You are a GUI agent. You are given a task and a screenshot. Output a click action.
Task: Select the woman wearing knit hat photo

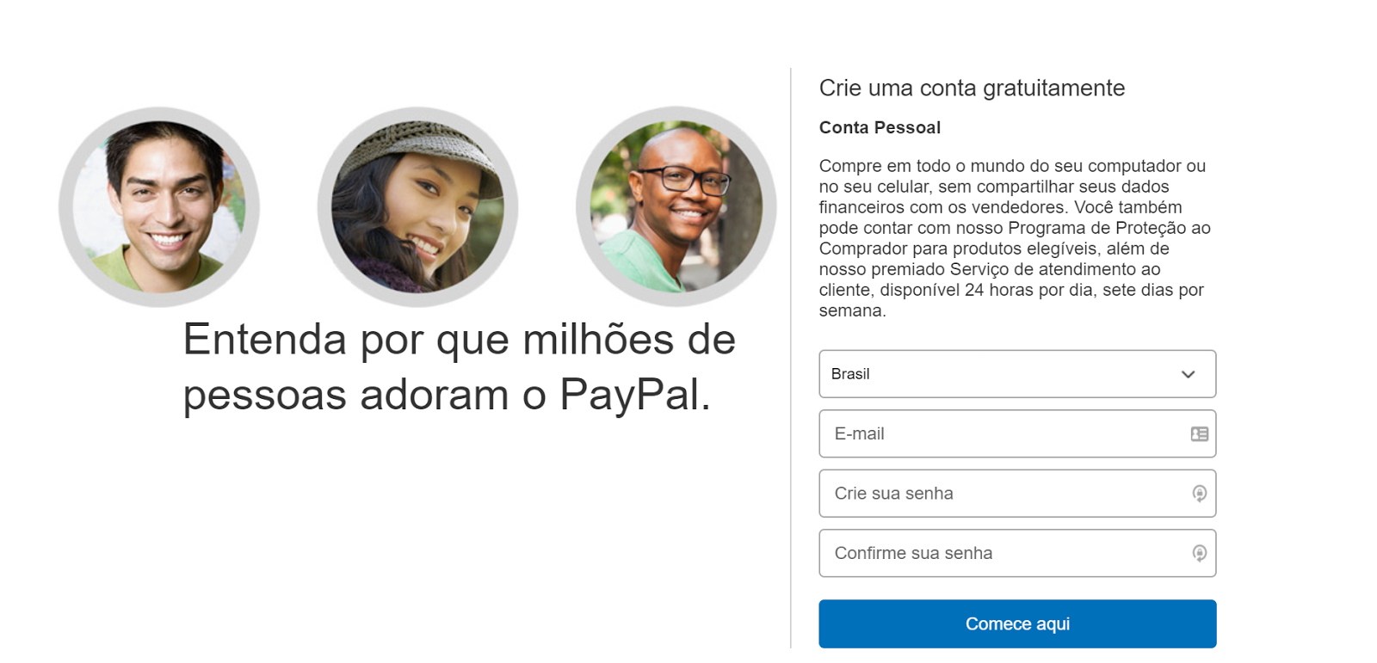click(x=417, y=206)
